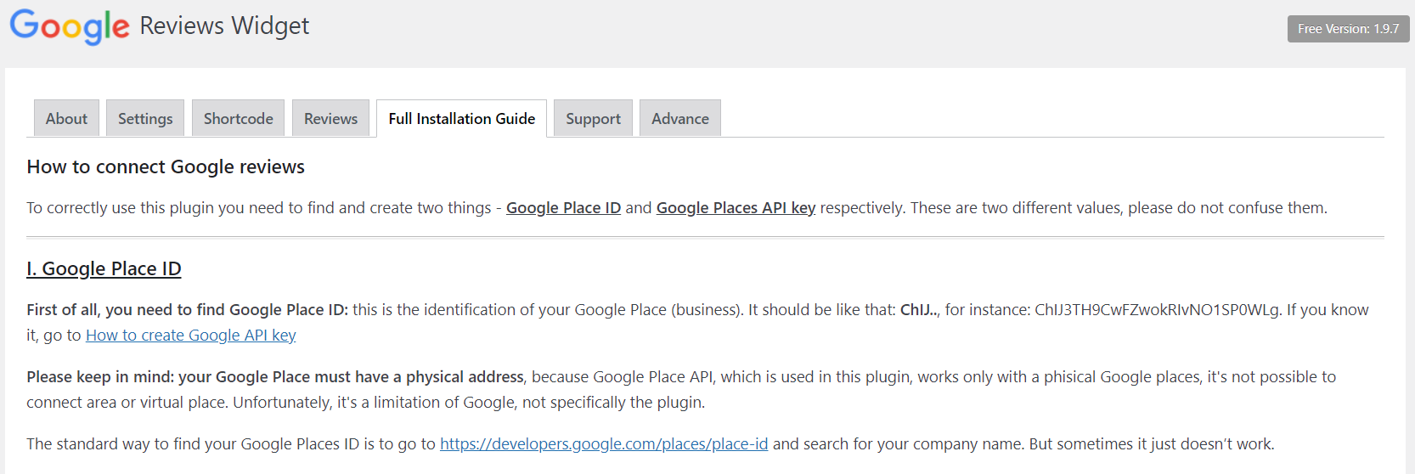Go to the Shortcode tab
Screen dimensions: 1415x474
239,119
